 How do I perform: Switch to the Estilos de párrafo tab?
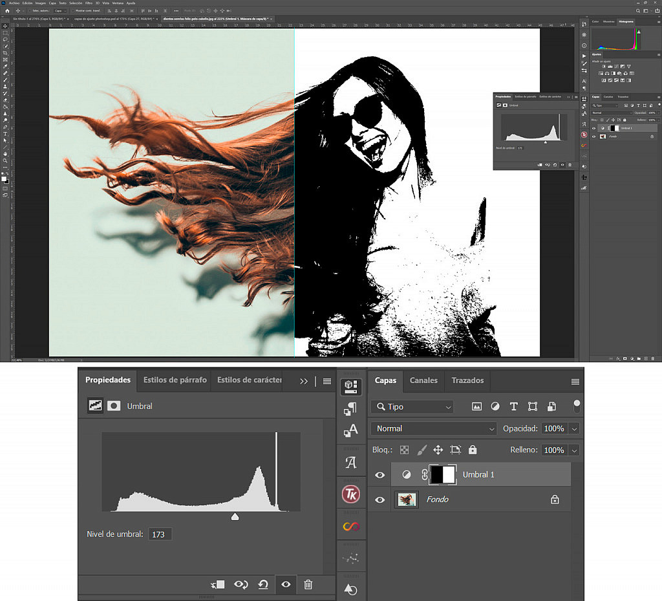[176, 380]
